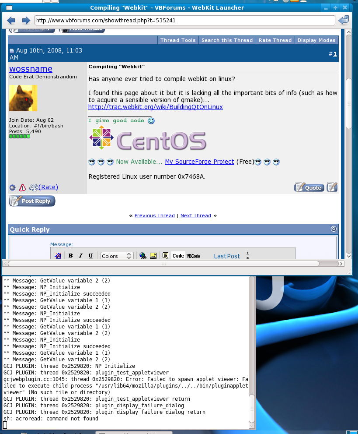Collapse the Quick Reply panel
Image resolution: width=358 pixels, height=434 pixels.
click(x=334, y=229)
